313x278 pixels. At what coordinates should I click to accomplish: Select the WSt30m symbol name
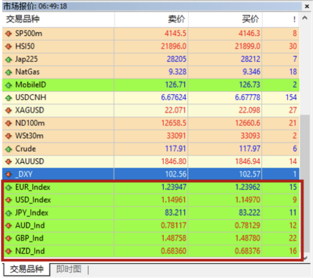tap(29, 136)
